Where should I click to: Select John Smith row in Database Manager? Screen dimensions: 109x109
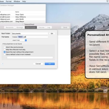pos(23,19)
